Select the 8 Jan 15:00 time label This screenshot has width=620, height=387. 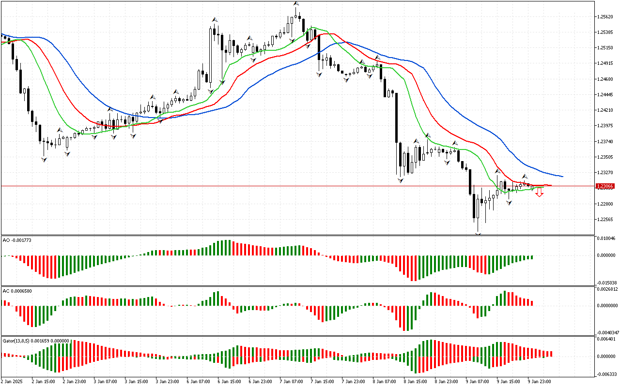(x=415, y=381)
